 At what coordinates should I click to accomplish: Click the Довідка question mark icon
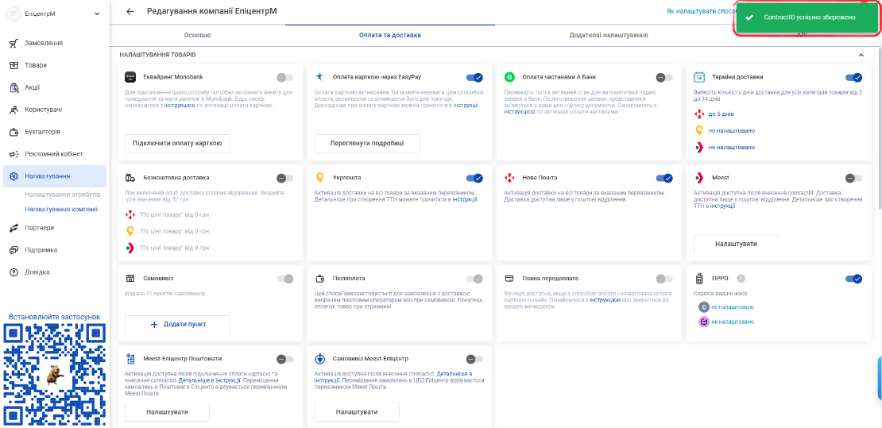click(14, 272)
